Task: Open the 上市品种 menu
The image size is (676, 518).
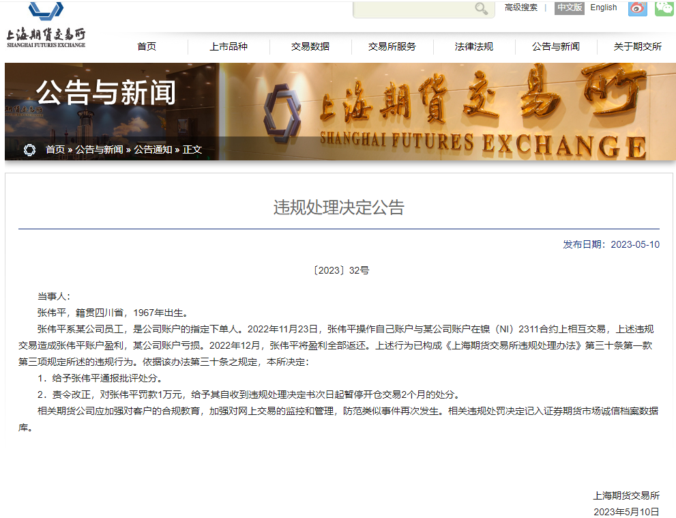Action: coord(229,46)
